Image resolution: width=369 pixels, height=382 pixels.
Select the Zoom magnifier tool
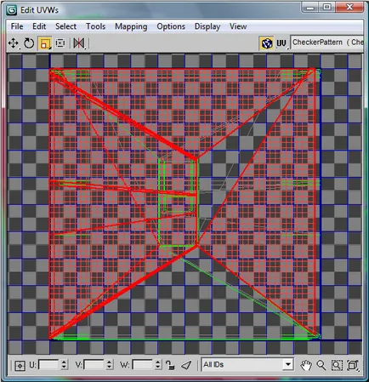(321, 365)
